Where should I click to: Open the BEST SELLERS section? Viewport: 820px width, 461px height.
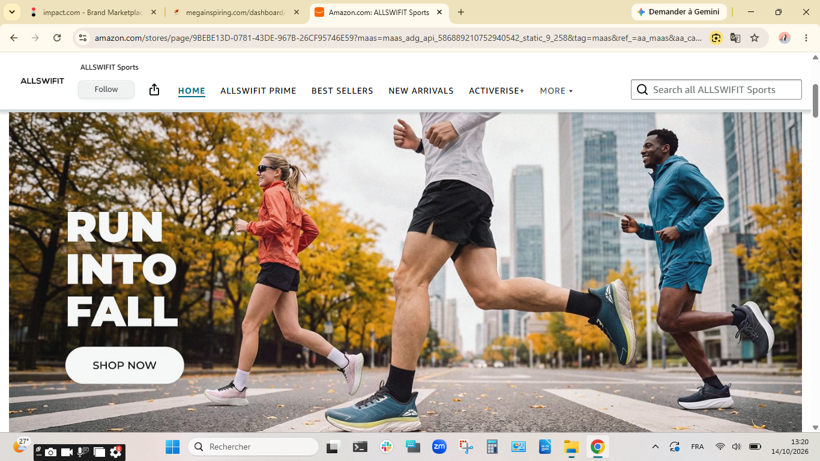click(342, 91)
